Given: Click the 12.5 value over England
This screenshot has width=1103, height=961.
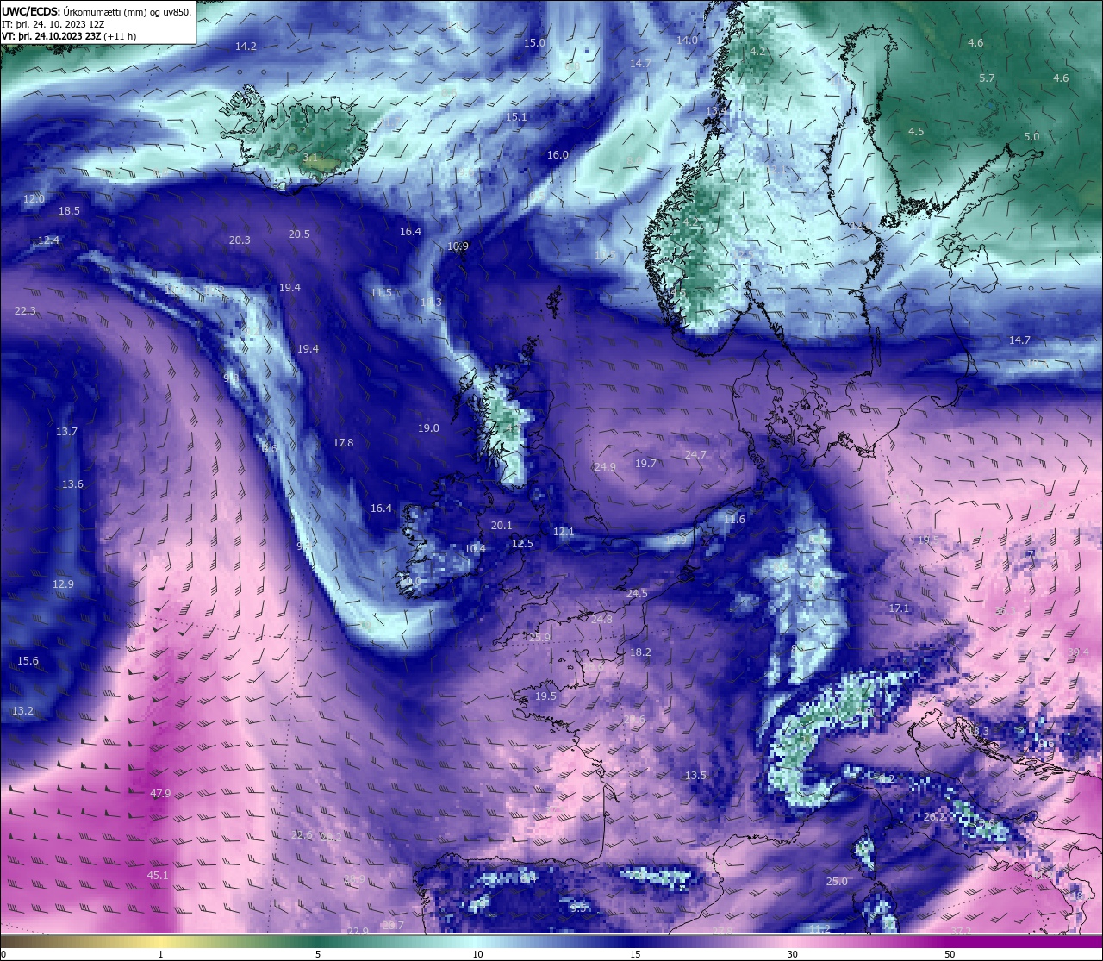Looking at the screenshot, I should 522,544.
